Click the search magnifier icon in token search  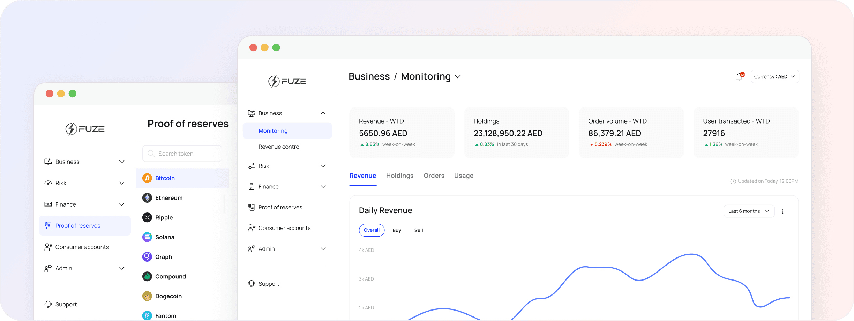pos(151,154)
